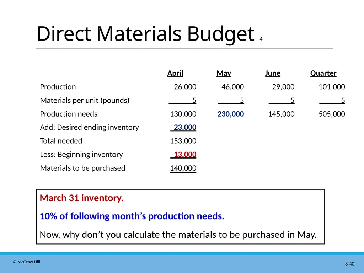
Task: Click the 'Production needs' row label
Action: (69, 114)
